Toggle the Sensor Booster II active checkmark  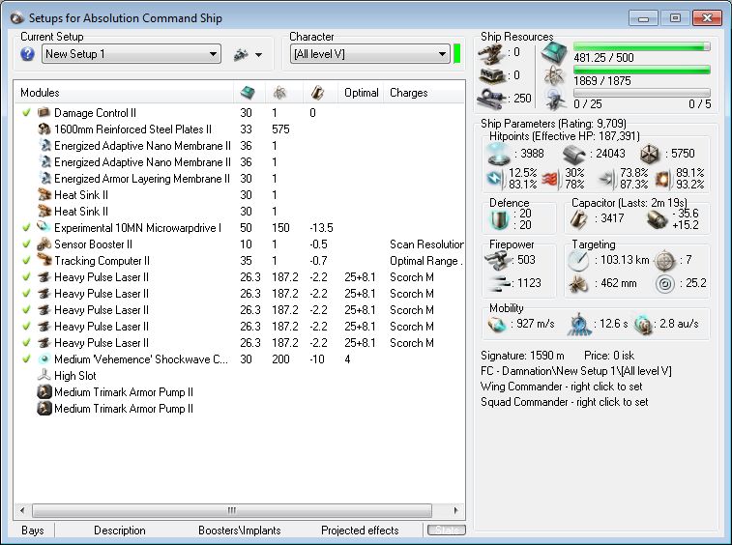tap(26, 244)
